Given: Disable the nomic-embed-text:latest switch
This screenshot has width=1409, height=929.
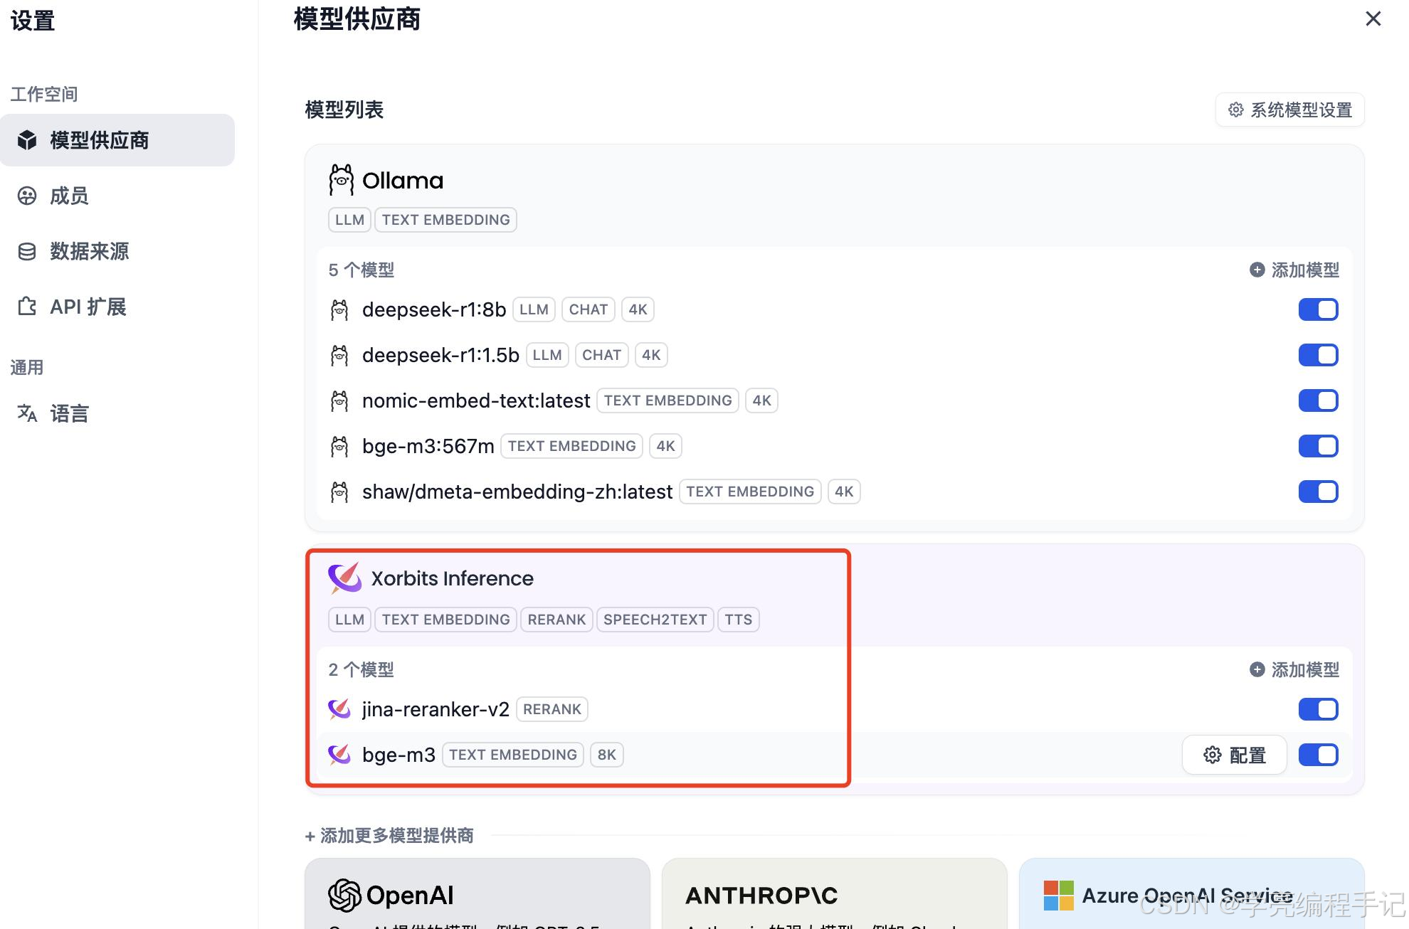Looking at the screenshot, I should coord(1319,400).
